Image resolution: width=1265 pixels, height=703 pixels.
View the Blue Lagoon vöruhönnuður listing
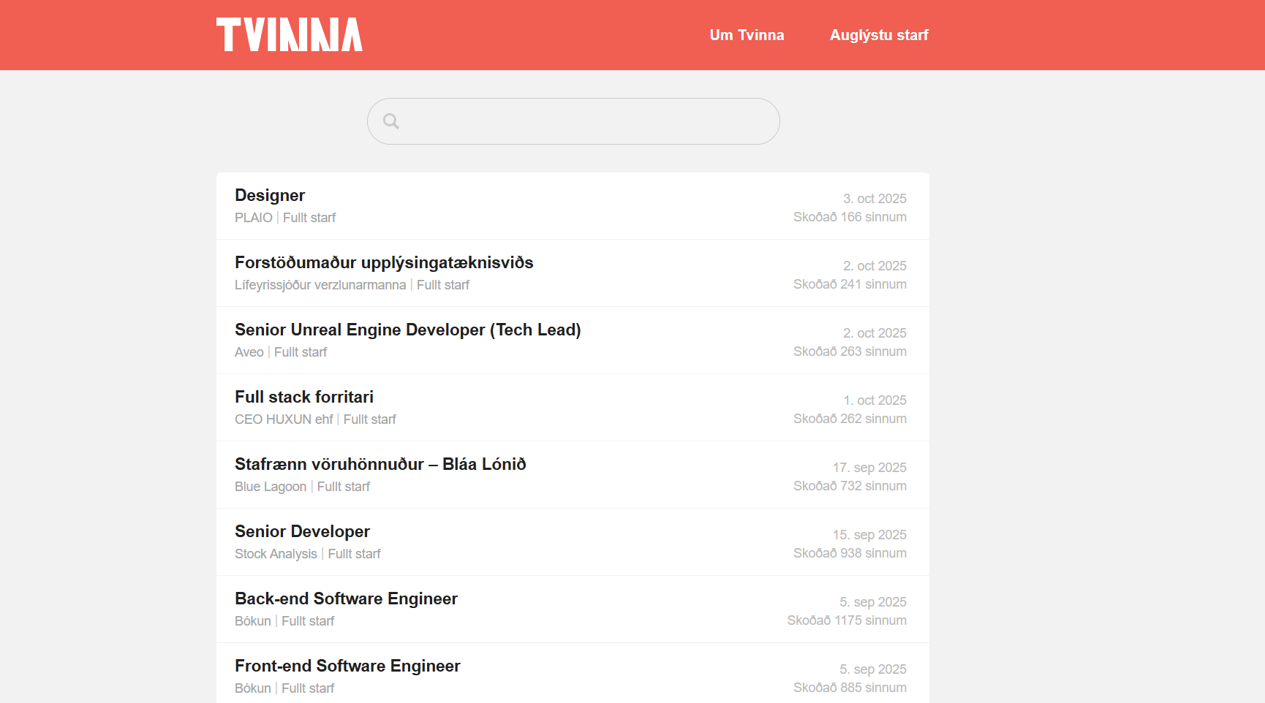(380, 464)
